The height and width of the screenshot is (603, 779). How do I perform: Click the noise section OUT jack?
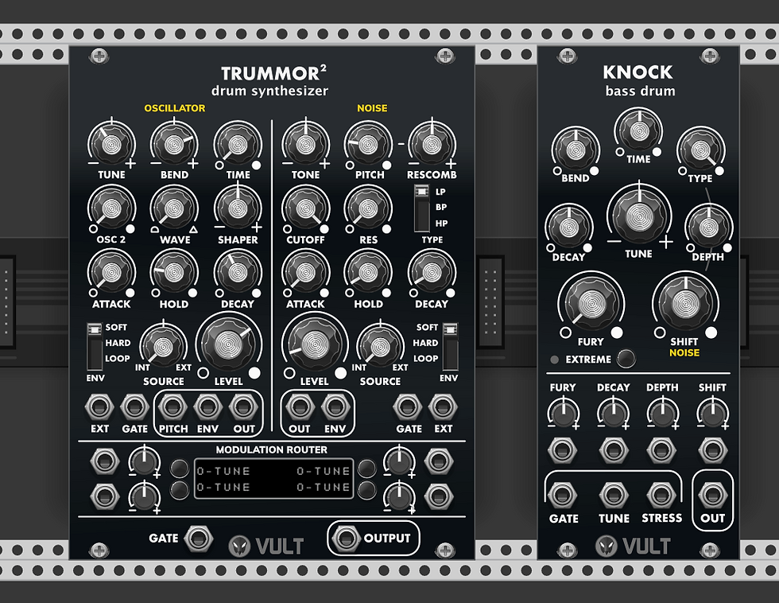pyautogui.click(x=300, y=407)
